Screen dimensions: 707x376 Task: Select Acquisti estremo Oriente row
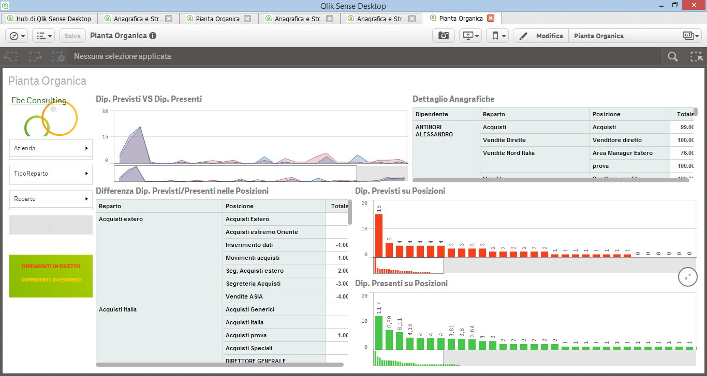(x=274, y=232)
